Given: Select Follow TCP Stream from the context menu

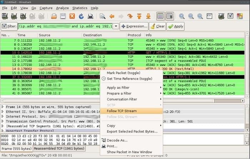Looking at the screenshot, I should point(121,111).
